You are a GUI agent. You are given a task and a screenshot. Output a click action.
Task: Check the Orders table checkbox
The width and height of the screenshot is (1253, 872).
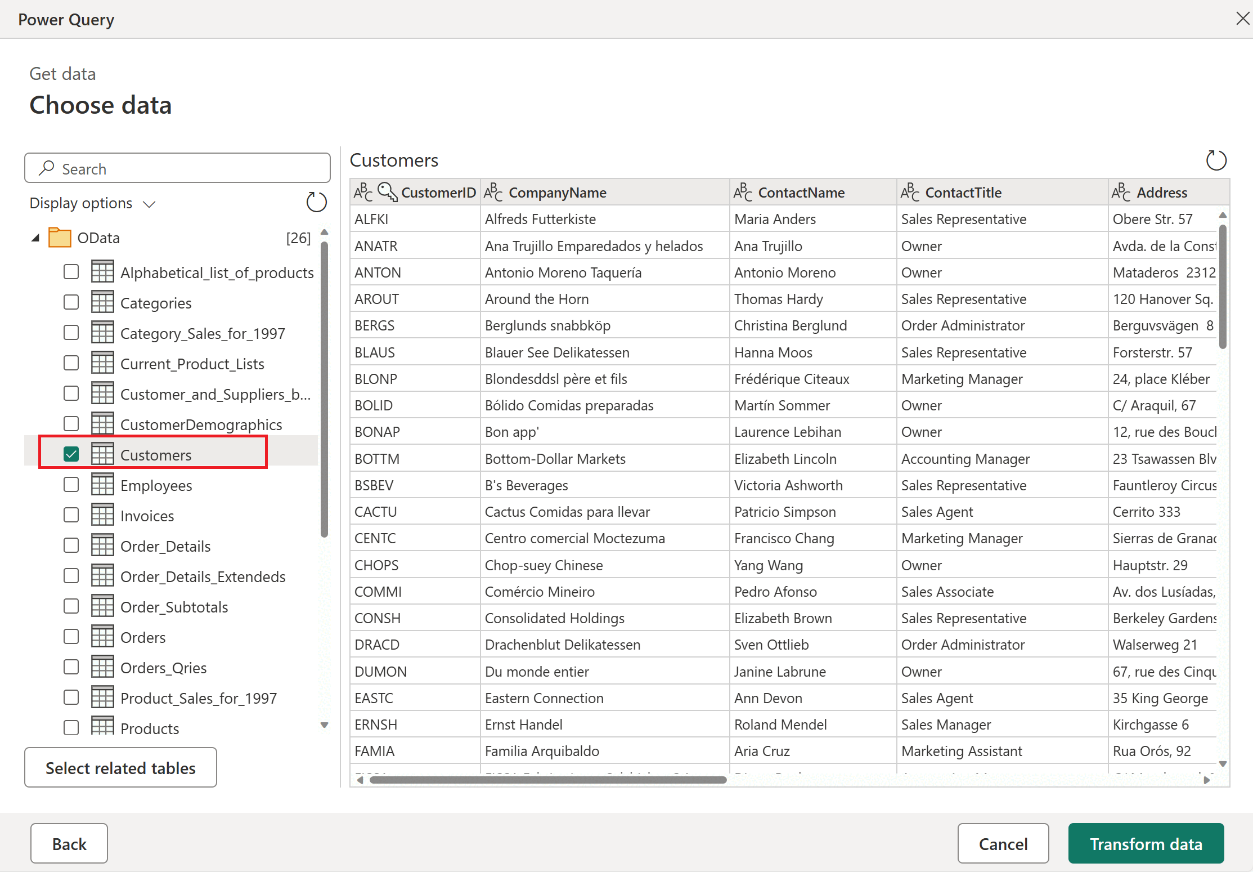point(71,637)
